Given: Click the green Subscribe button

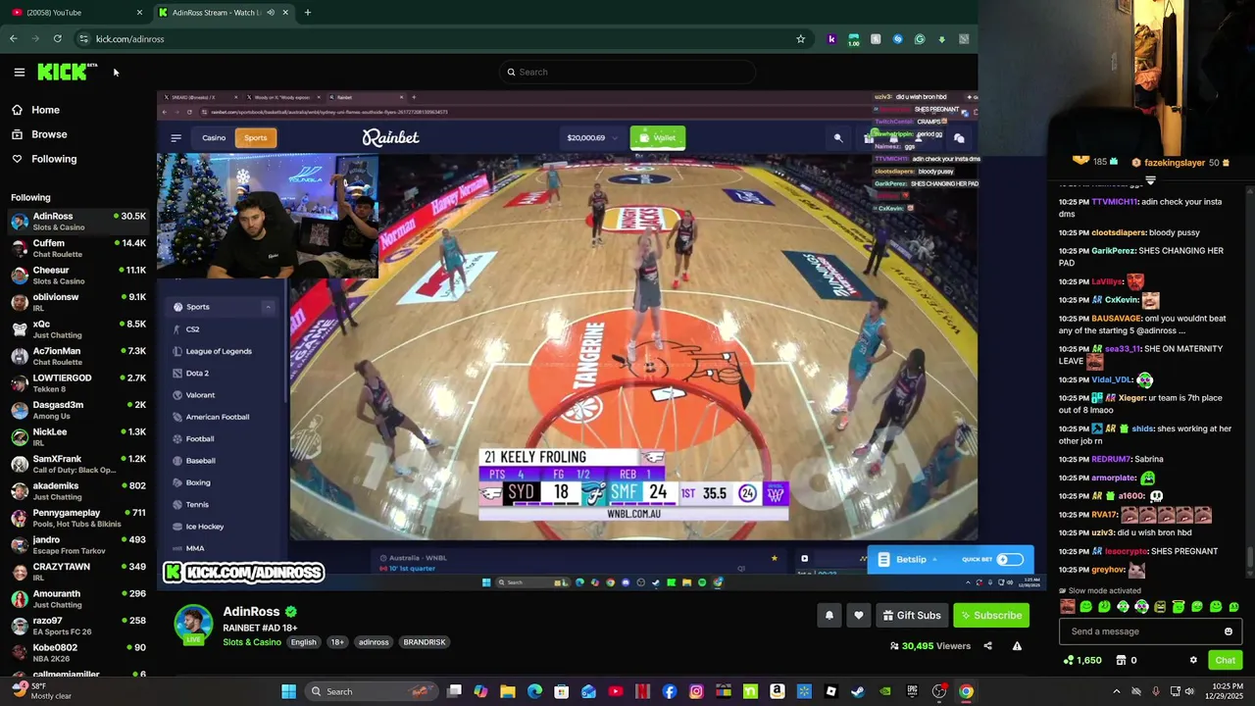Looking at the screenshot, I should (x=990, y=615).
